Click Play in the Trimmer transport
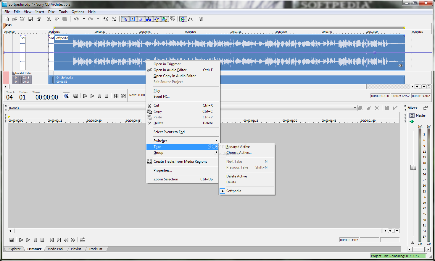The width and height of the screenshot is (435, 261). pyautogui.click(x=28, y=240)
